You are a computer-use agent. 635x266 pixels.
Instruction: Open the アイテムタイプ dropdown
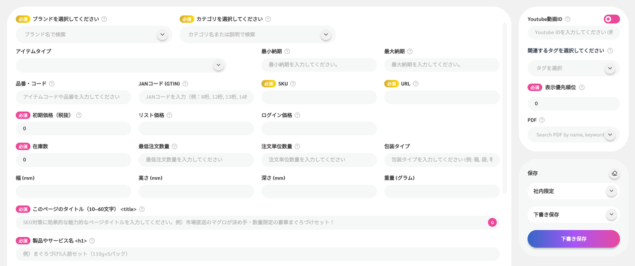(218, 66)
